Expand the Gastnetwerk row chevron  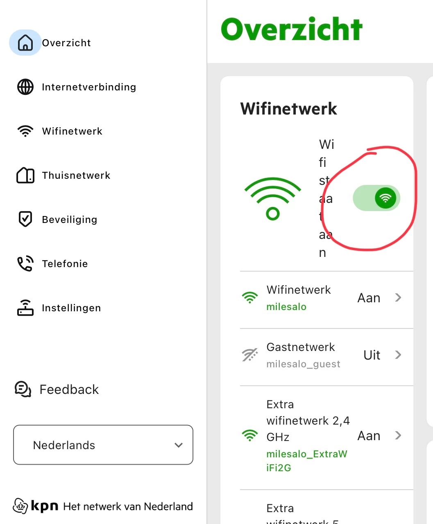tap(398, 355)
